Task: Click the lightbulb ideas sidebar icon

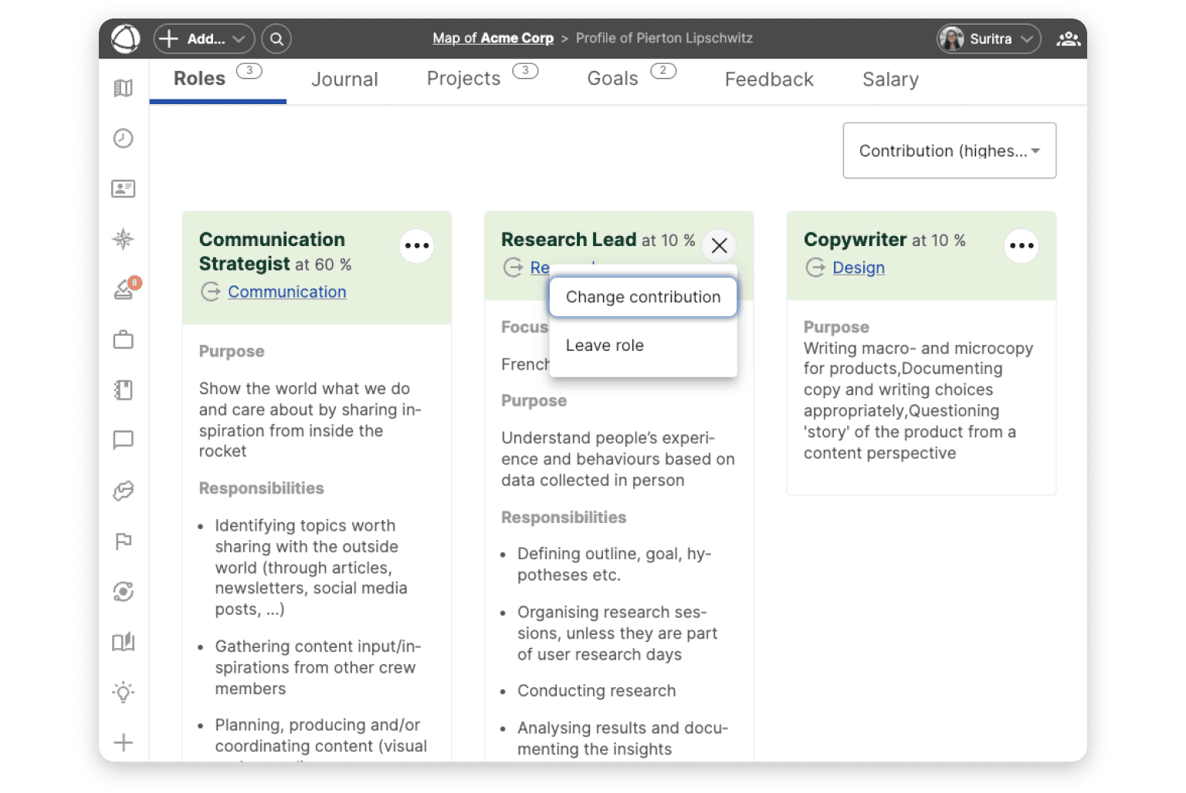Action: [124, 692]
